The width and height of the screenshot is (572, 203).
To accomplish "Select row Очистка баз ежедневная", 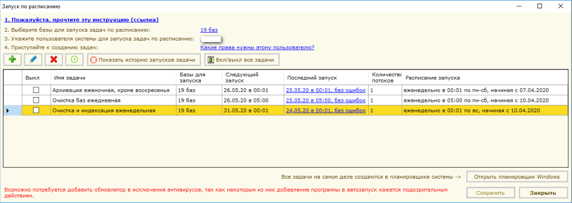I will click(286, 100).
